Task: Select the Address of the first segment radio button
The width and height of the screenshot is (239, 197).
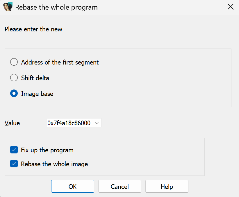Action: 14,62
